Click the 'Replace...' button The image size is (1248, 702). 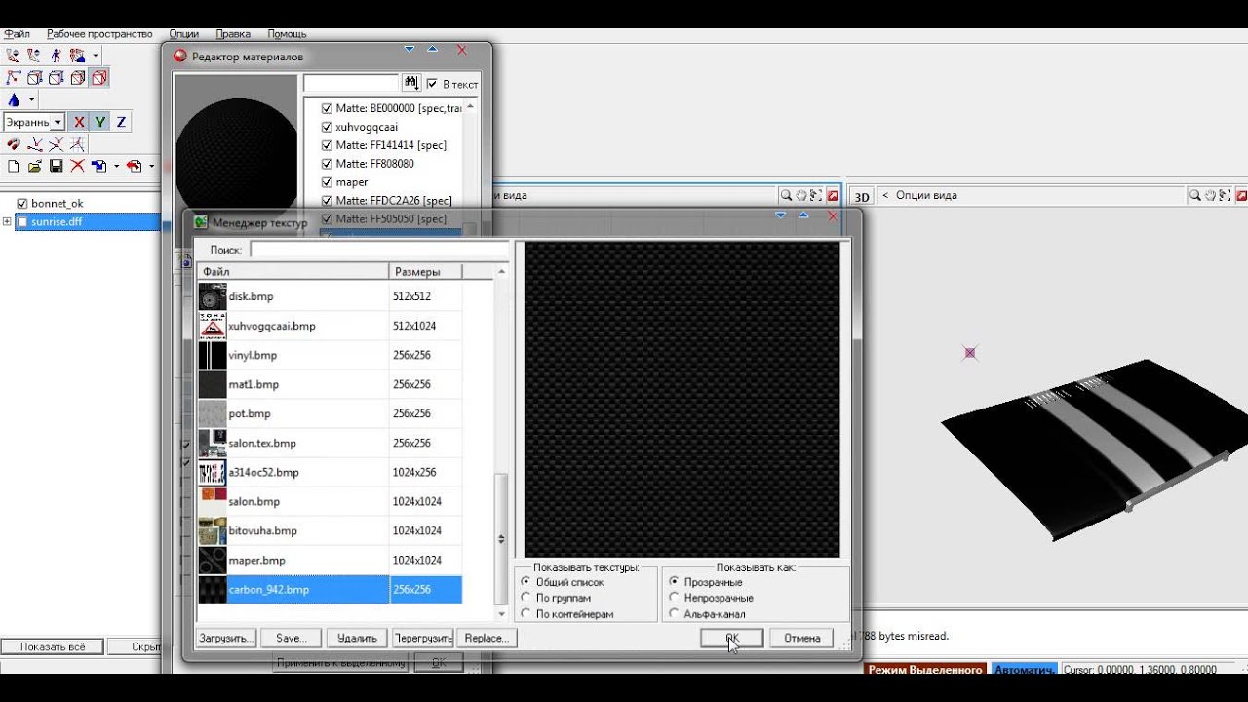tap(486, 638)
